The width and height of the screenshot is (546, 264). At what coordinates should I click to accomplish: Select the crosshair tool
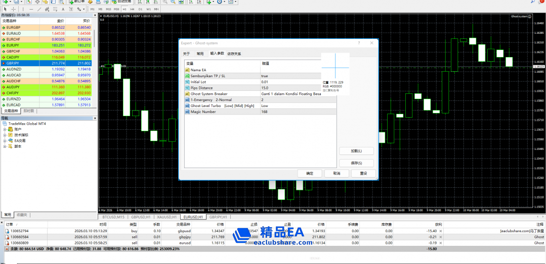coord(13,9)
